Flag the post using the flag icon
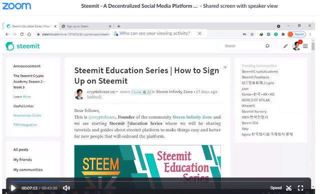 [224, 67]
